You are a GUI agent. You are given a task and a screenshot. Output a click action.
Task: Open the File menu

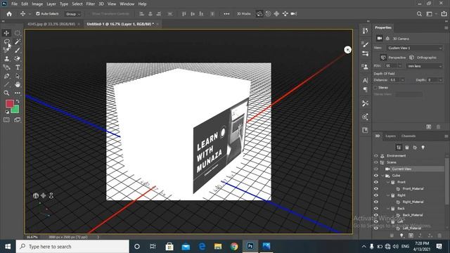(14, 4)
